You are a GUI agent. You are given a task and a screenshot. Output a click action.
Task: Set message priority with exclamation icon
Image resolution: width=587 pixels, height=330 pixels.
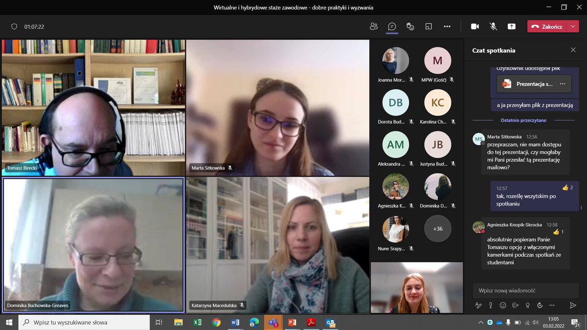(x=491, y=305)
